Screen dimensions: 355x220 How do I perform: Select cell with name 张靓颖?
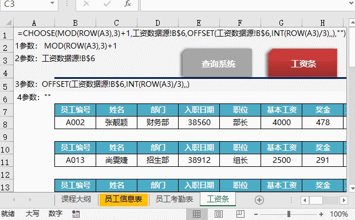116,122
